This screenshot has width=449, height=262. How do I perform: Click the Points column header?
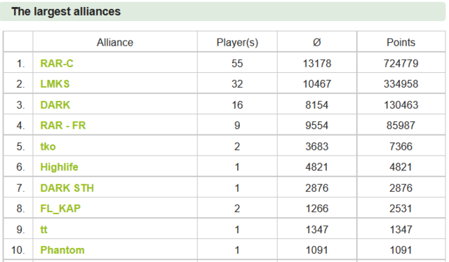[401, 42]
